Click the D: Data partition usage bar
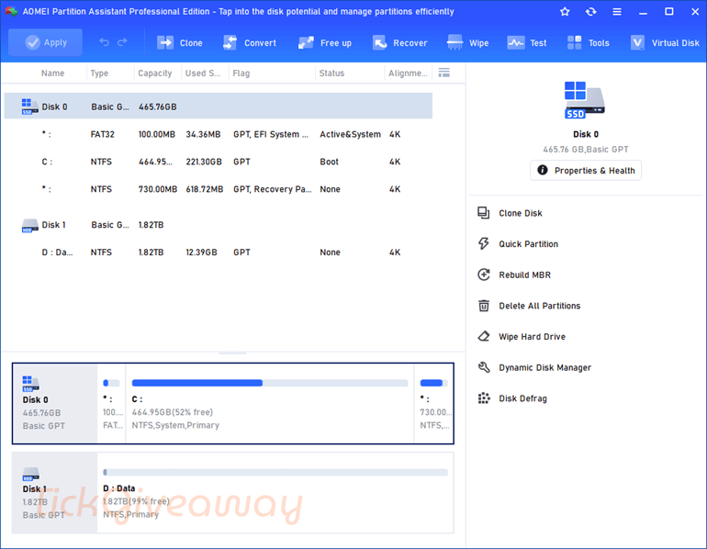 coord(275,473)
